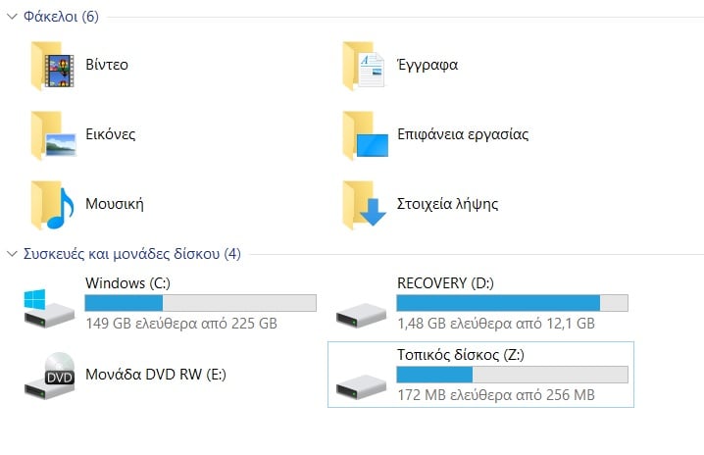Click the Windows (C:) usage bar
The height and width of the screenshot is (455, 704).
200,302
